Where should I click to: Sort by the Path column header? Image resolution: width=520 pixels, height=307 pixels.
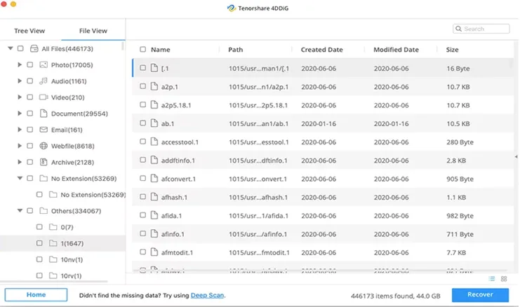pyautogui.click(x=236, y=50)
